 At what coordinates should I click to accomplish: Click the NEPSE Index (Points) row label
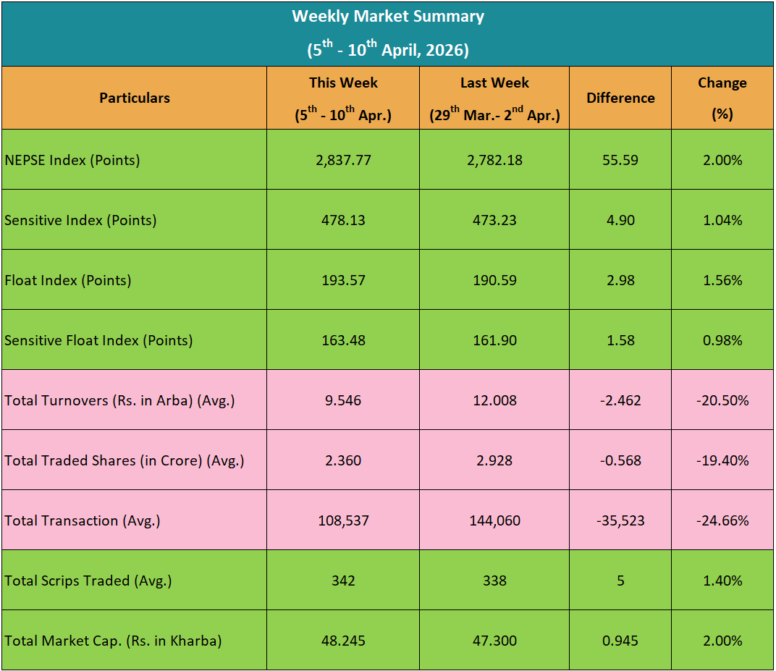point(72,160)
